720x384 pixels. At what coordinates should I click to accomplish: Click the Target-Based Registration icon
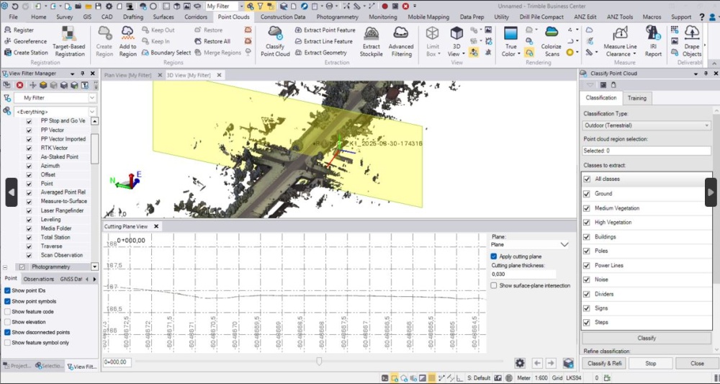tap(69, 34)
